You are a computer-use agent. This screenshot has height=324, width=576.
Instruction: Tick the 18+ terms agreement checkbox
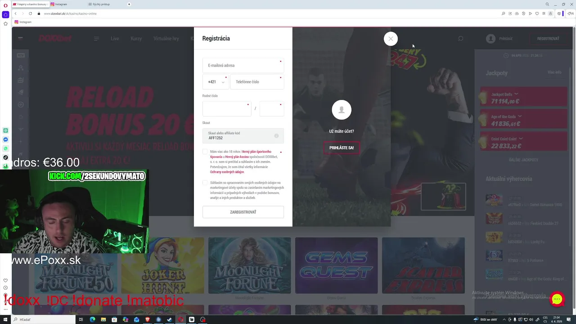point(205,152)
